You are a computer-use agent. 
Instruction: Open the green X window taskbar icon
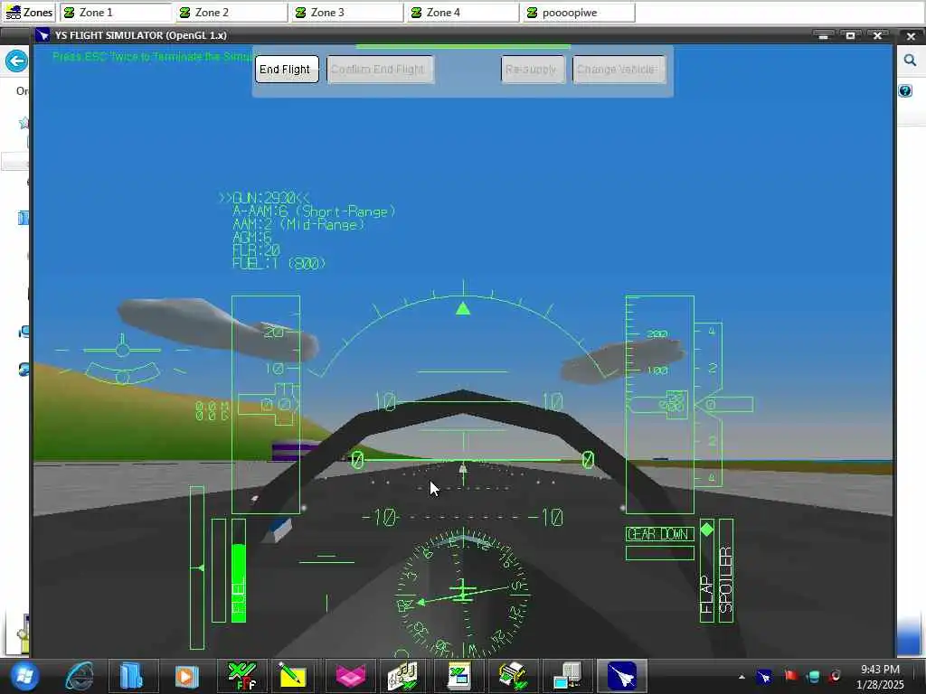click(458, 676)
